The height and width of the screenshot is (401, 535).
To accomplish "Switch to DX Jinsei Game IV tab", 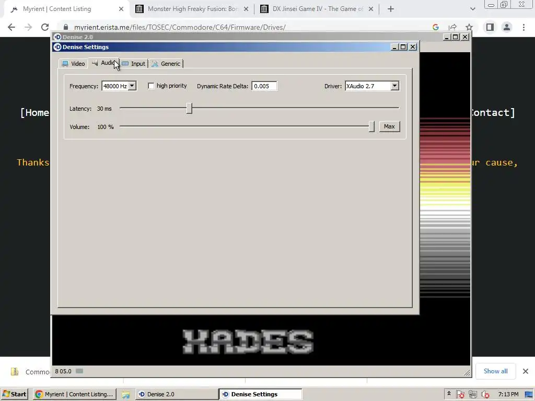I will pyautogui.click(x=317, y=9).
